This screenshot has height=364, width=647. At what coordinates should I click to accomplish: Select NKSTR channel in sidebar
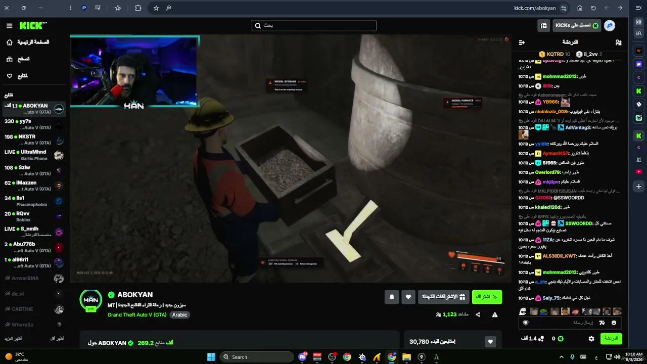tap(34, 140)
